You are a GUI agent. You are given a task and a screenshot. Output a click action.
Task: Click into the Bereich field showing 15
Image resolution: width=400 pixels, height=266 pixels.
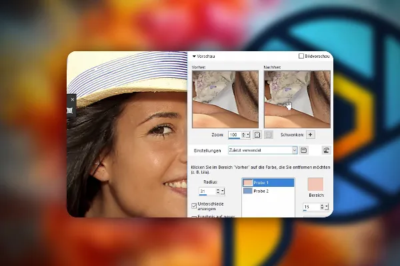coord(311,207)
